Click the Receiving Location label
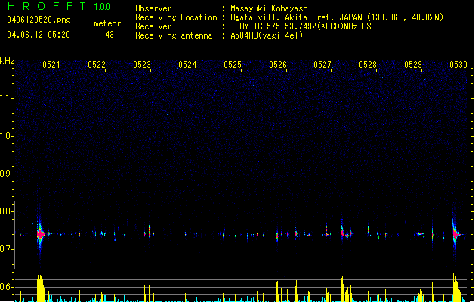The width and height of the screenshot is (475, 302). pos(176,17)
